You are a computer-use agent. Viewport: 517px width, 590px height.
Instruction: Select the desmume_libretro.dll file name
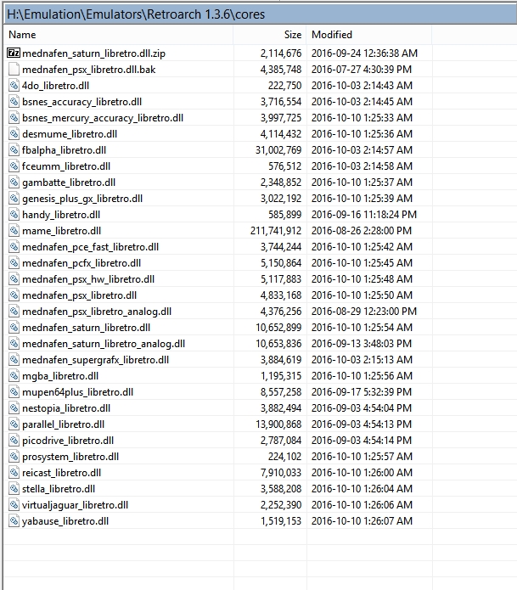(70, 134)
